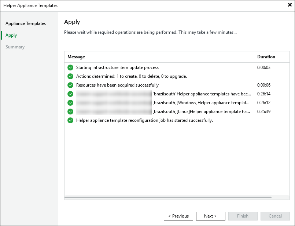The height and width of the screenshot is (226, 295).
Task: Click the success icon next to Actions determined
Action: (70, 76)
